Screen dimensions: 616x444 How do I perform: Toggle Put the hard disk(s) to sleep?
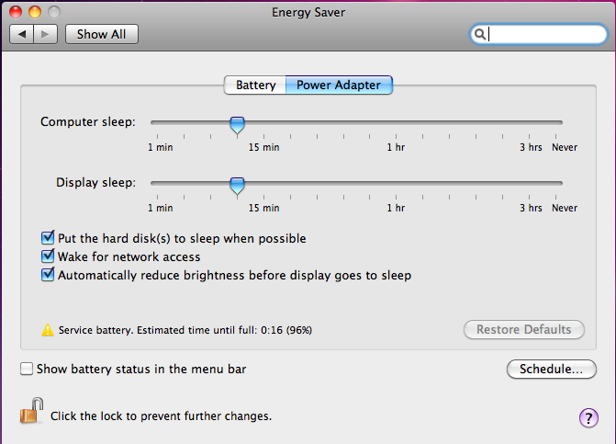point(48,237)
